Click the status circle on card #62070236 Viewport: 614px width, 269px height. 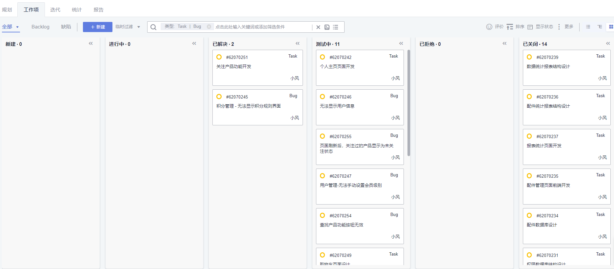coord(529,97)
